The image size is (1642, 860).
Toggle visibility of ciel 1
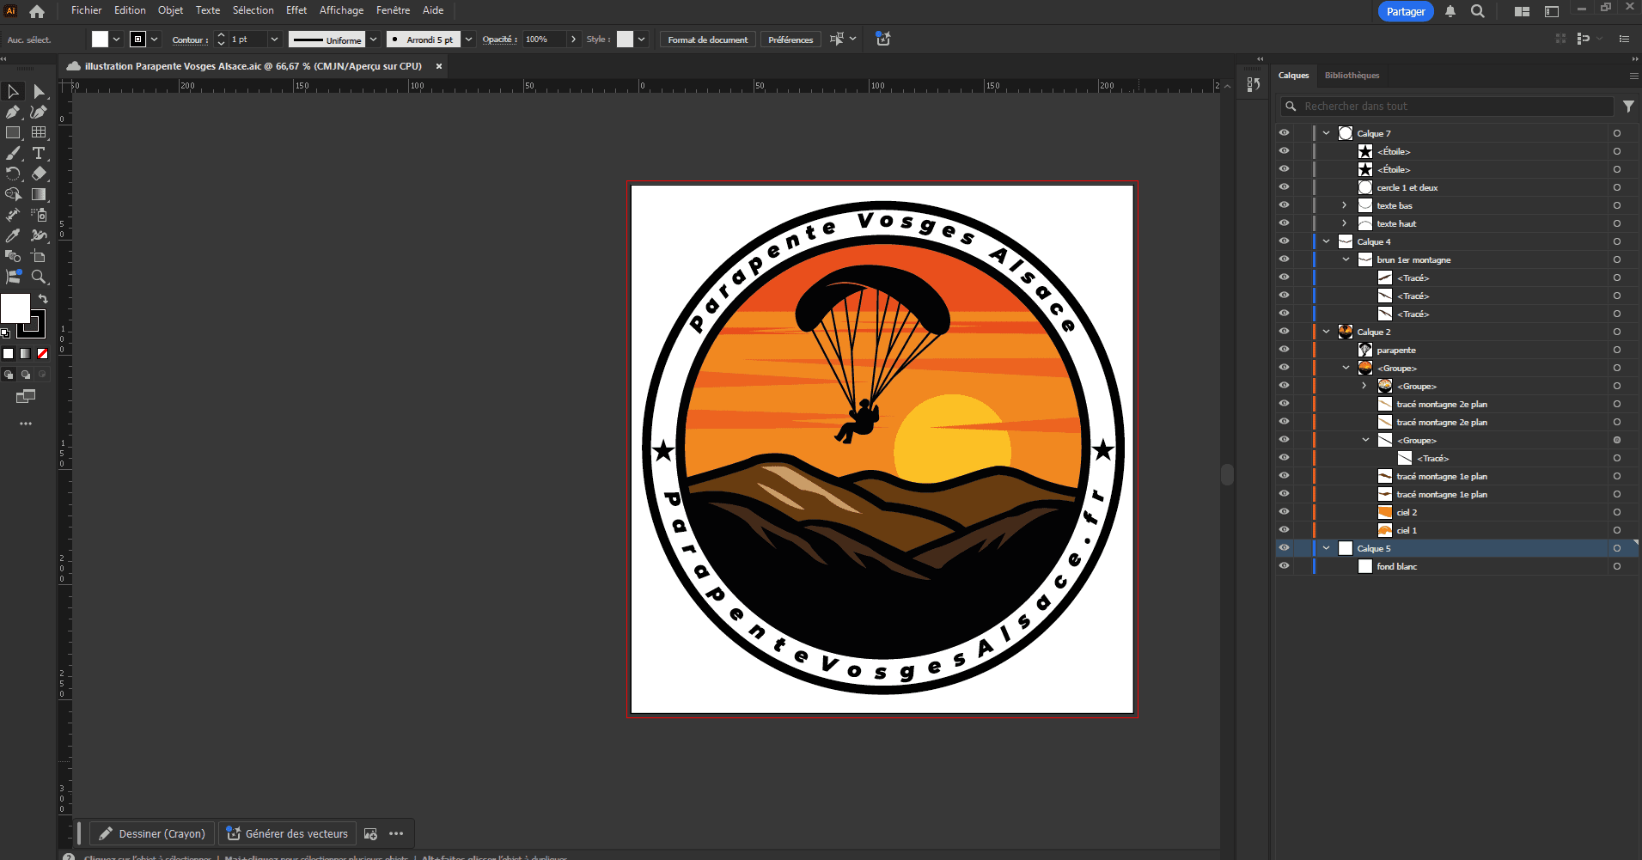(x=1284, y=530)
